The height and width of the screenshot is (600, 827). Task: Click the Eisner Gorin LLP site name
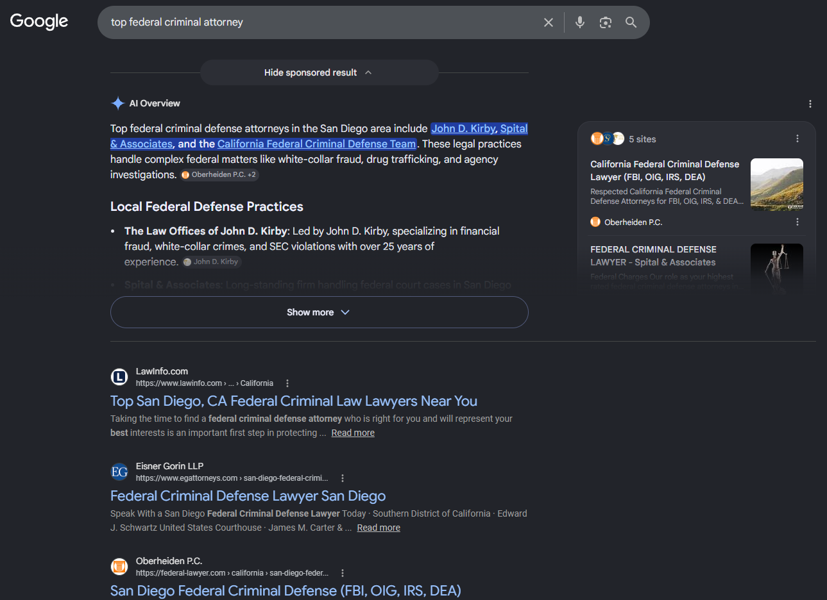pos(169,466)
